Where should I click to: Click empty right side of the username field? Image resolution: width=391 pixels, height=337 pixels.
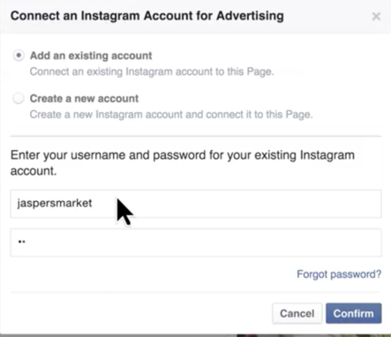click(x=265, y=204)
